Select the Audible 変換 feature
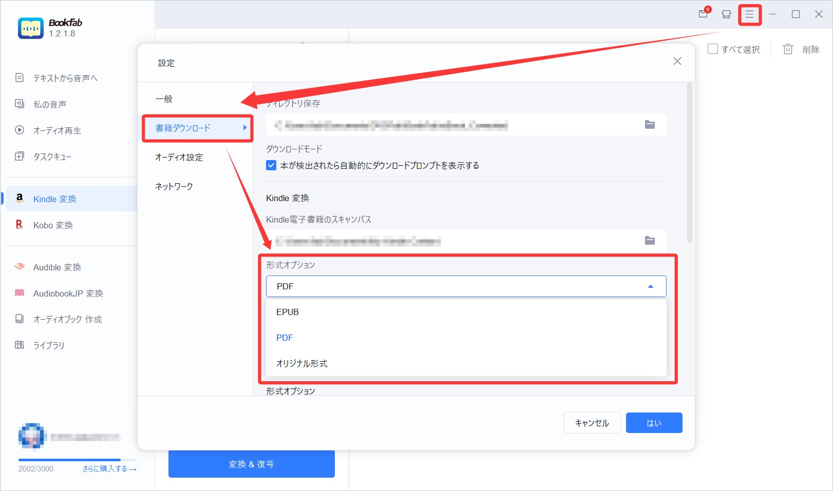 point(56,267)
